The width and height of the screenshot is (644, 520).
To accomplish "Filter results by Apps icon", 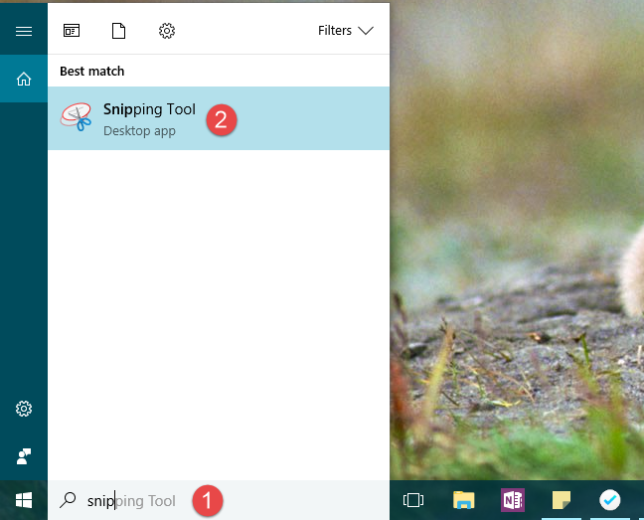I will tap(73, 31).
